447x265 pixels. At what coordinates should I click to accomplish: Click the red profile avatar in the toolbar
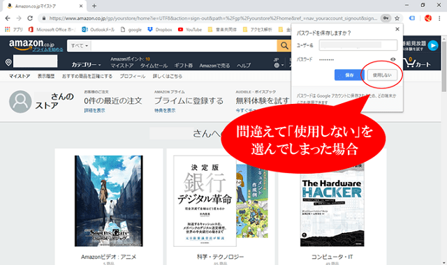click(428, 18)
